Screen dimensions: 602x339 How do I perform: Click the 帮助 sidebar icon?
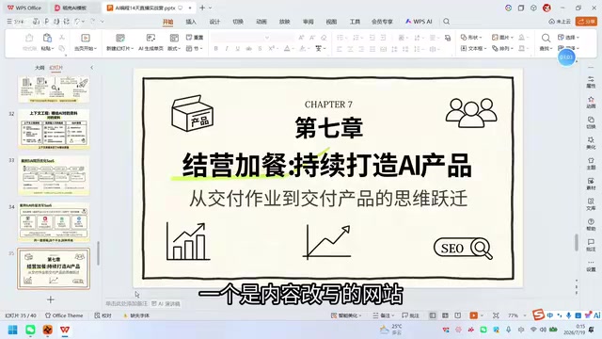(x=591, y=224)
